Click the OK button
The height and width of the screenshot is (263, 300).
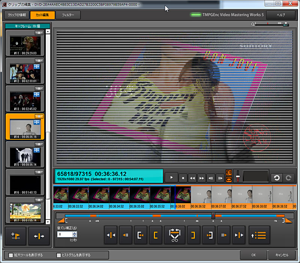253,255
